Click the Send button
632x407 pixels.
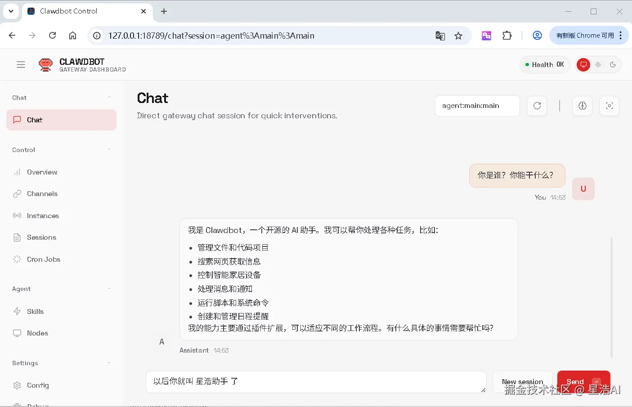pos(583,382)
